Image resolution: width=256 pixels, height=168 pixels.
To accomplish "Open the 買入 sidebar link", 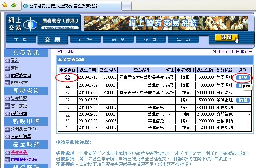I will click(x=15, y=60).
